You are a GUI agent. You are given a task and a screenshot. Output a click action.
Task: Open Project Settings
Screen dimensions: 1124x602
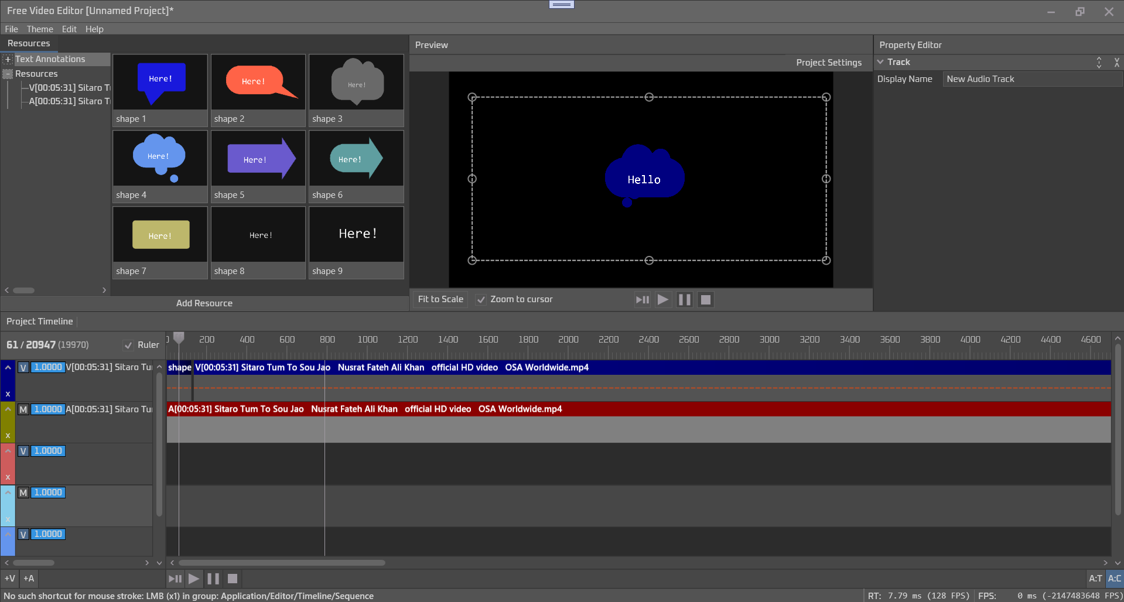point(829,63)
